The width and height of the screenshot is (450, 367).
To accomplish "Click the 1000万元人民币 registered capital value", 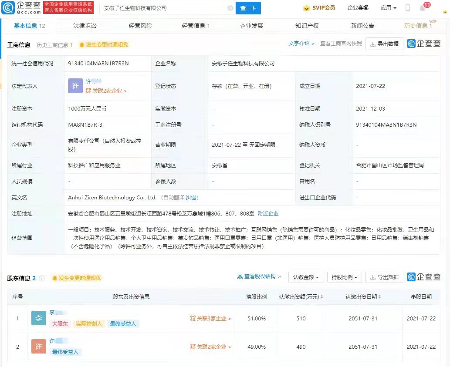I will [87, 109].
